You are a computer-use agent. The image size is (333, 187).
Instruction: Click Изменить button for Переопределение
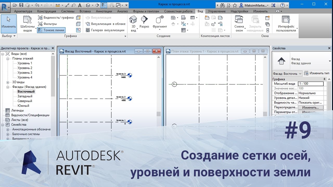[x=311, y=107]
